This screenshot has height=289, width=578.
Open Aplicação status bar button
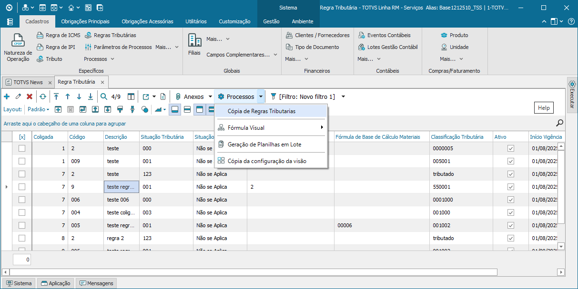[55, 283]
